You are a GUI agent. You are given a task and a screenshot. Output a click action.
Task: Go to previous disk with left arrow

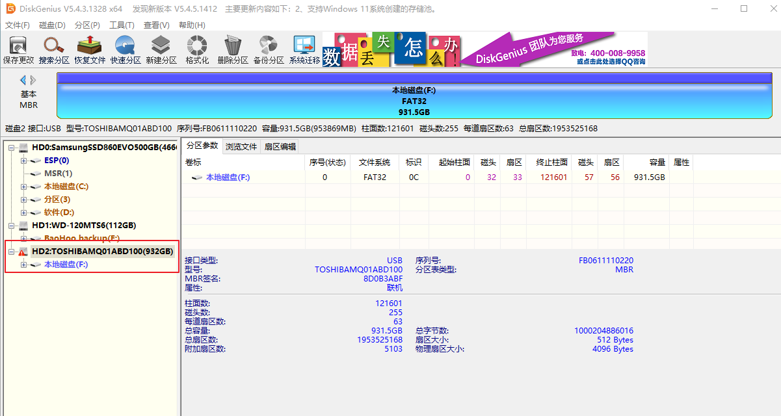(x=23, y=80)
